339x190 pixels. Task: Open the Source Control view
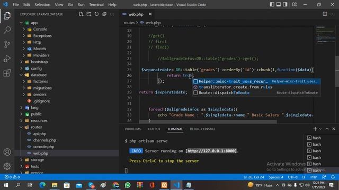[7, 44]
